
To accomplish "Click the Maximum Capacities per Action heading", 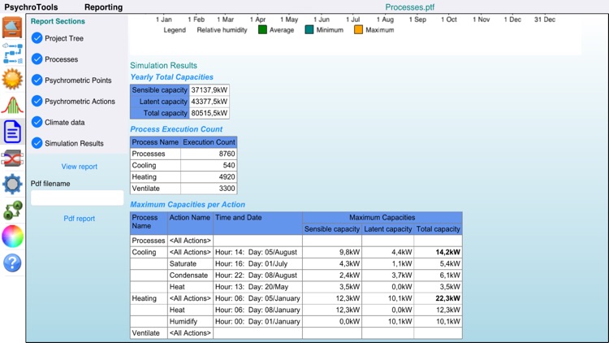I will [x=188, y=205].
